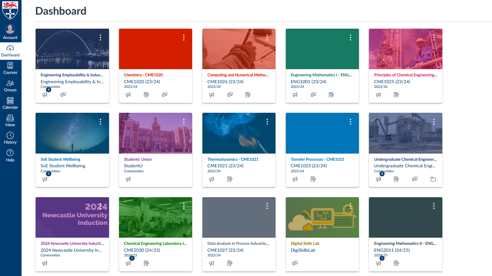492x276 pixels.
Task: Open options menu on Engineering Mathematics II card
Action: (434, 206)
